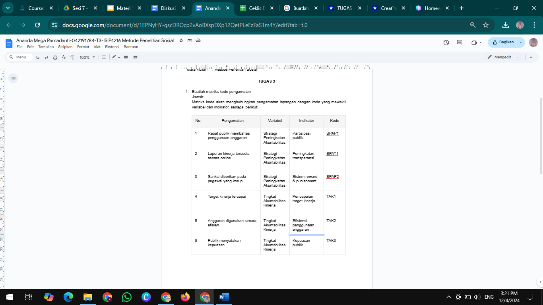
Task: Run spelling and grammar check
Action: pyautogui.click(x=64, y=57)
